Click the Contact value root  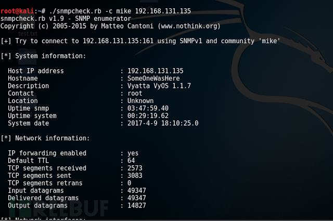pos(135,94)
